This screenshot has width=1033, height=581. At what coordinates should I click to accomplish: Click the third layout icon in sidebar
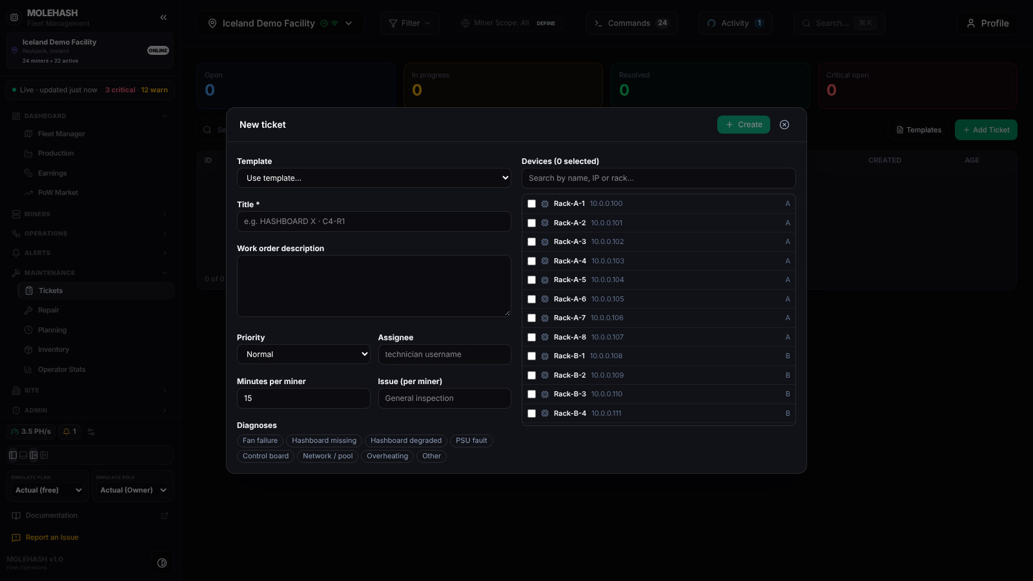pyautogui.click(x=34, y=455)
